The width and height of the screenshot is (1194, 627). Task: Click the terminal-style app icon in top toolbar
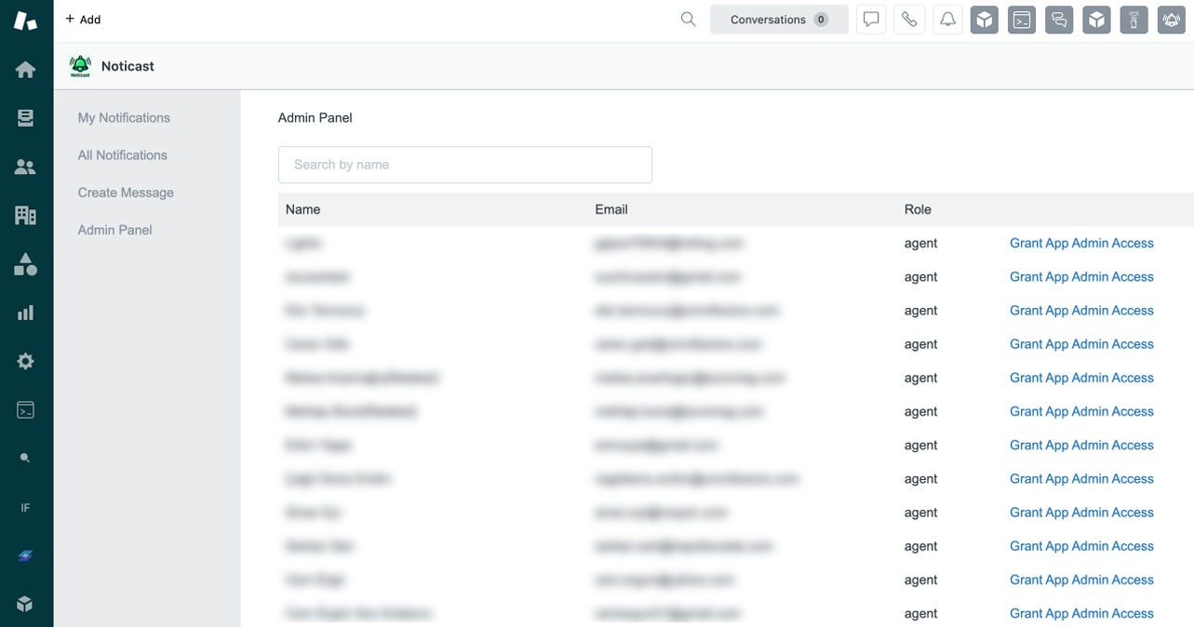point(1021,19)
